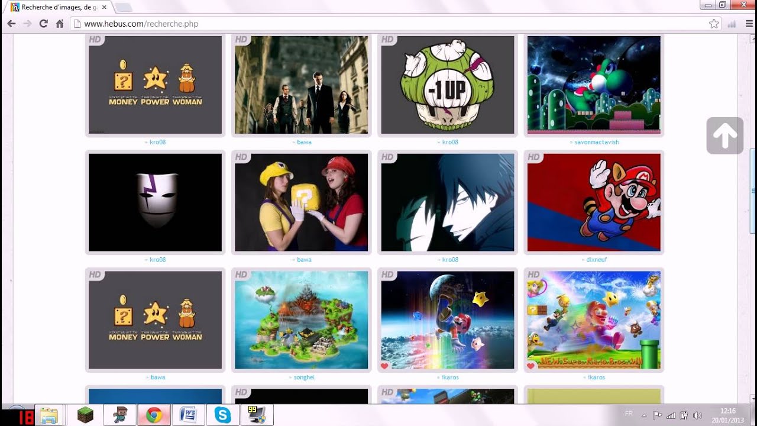Click the extension bars icon beside the star
Screen dimensions: 757x426
coord(732,24)
